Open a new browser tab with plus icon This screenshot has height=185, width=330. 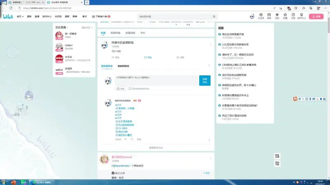click(87, 2)
